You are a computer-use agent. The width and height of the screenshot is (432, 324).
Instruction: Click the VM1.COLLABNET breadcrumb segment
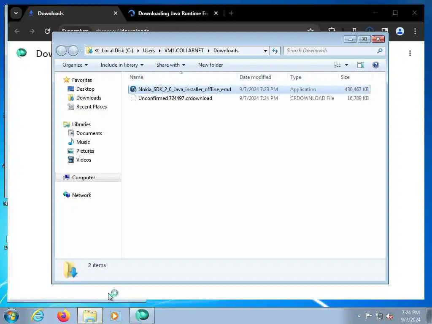(x=184, y=51)
